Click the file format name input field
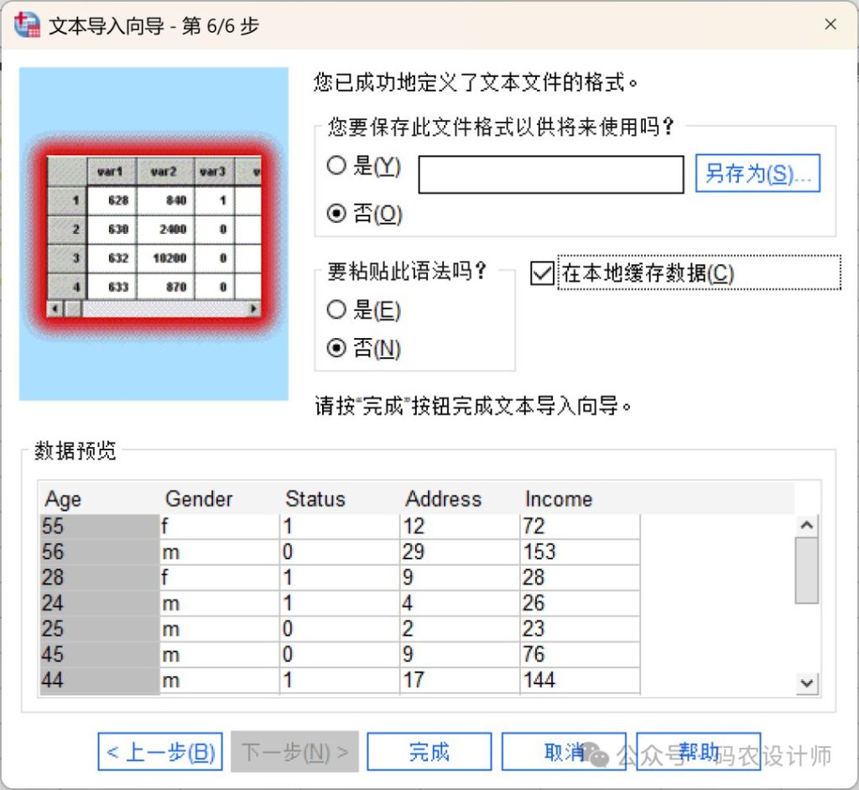 coord(551,174)
